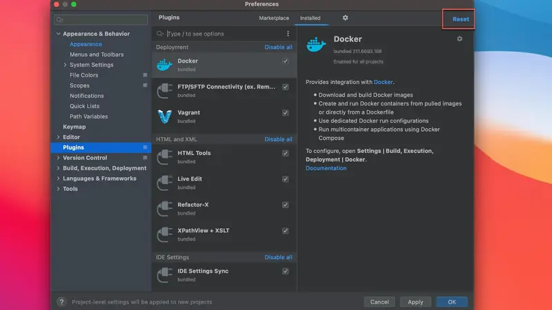Viewport: 552px width, 310px height.
Task: Disable the Live Edit plugin checkbox
Action: [285, 179]
